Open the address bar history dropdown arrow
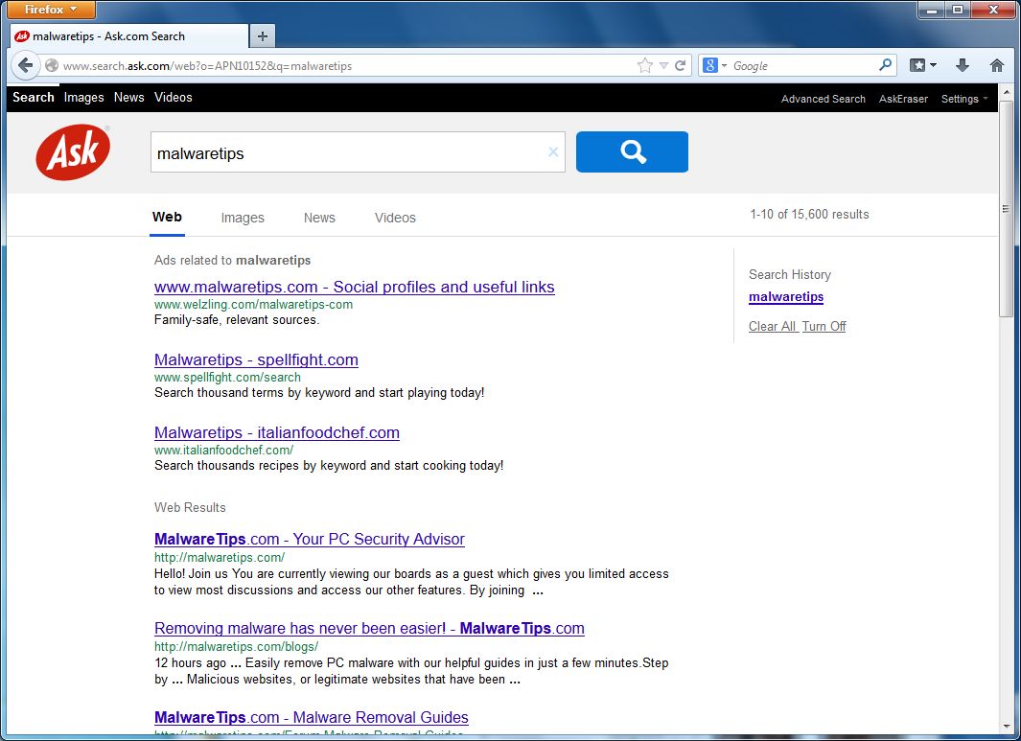 point(663,65)
